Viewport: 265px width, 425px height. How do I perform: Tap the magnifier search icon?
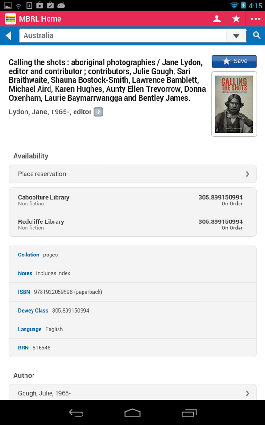[x=257, y=35]
